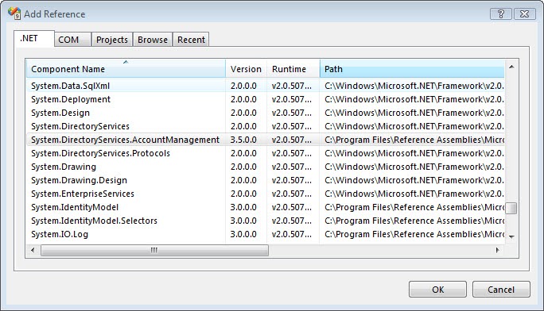Close the Add Reference dialog
This screenshot has width=544, height=311.
(x=525, y=13)
